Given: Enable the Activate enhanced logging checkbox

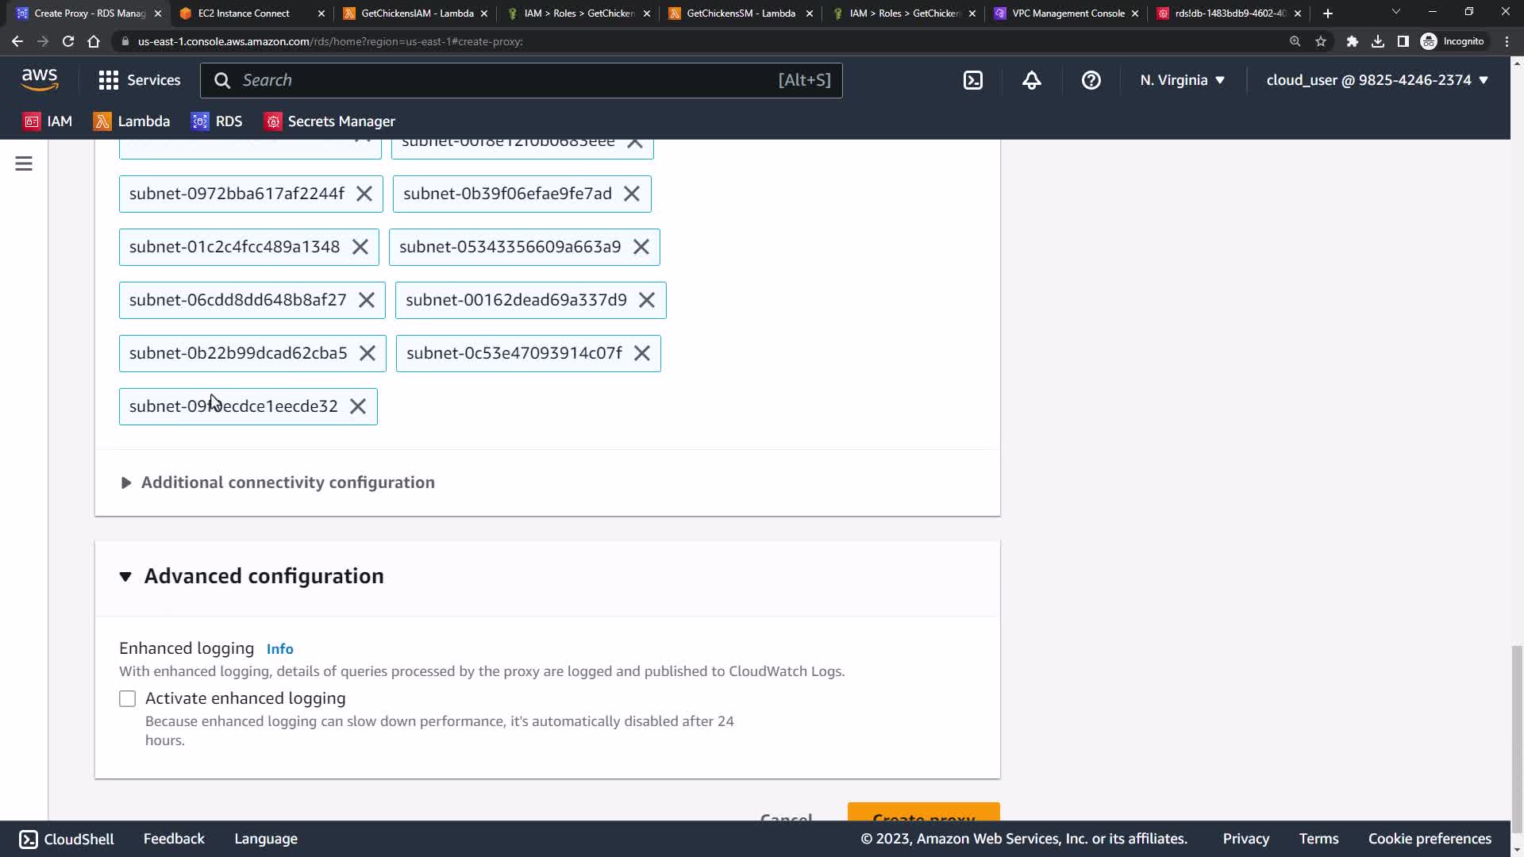Looking at the screenshot, I should 128,698.
